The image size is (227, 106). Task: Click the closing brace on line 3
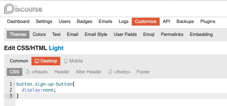18,96
